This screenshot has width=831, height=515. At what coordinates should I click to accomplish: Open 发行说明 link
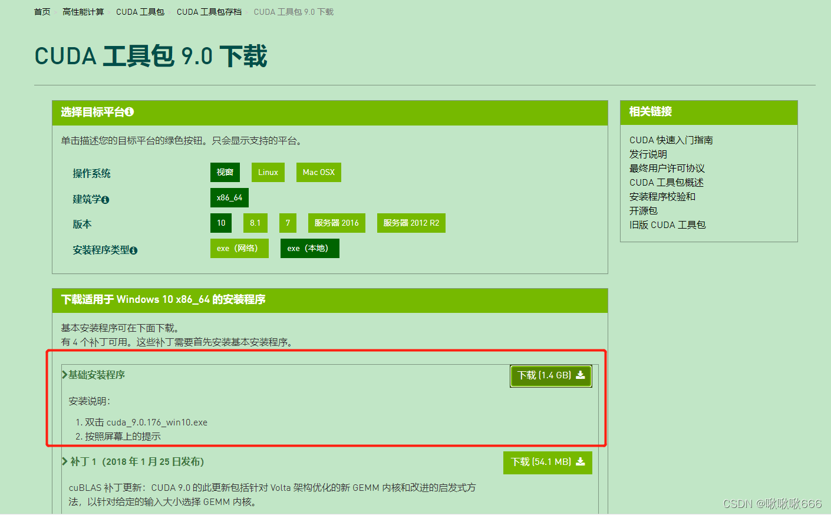click(x=648, y=154)
